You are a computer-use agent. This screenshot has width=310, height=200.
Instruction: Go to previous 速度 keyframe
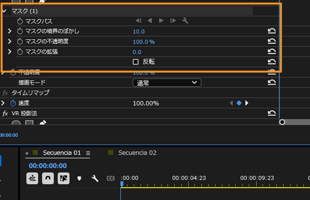point(231,103)
